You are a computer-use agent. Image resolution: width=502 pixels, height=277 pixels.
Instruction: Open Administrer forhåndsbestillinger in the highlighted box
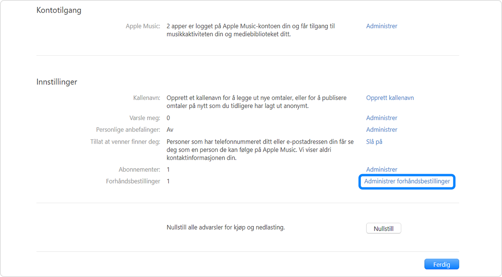pos(407,182)
